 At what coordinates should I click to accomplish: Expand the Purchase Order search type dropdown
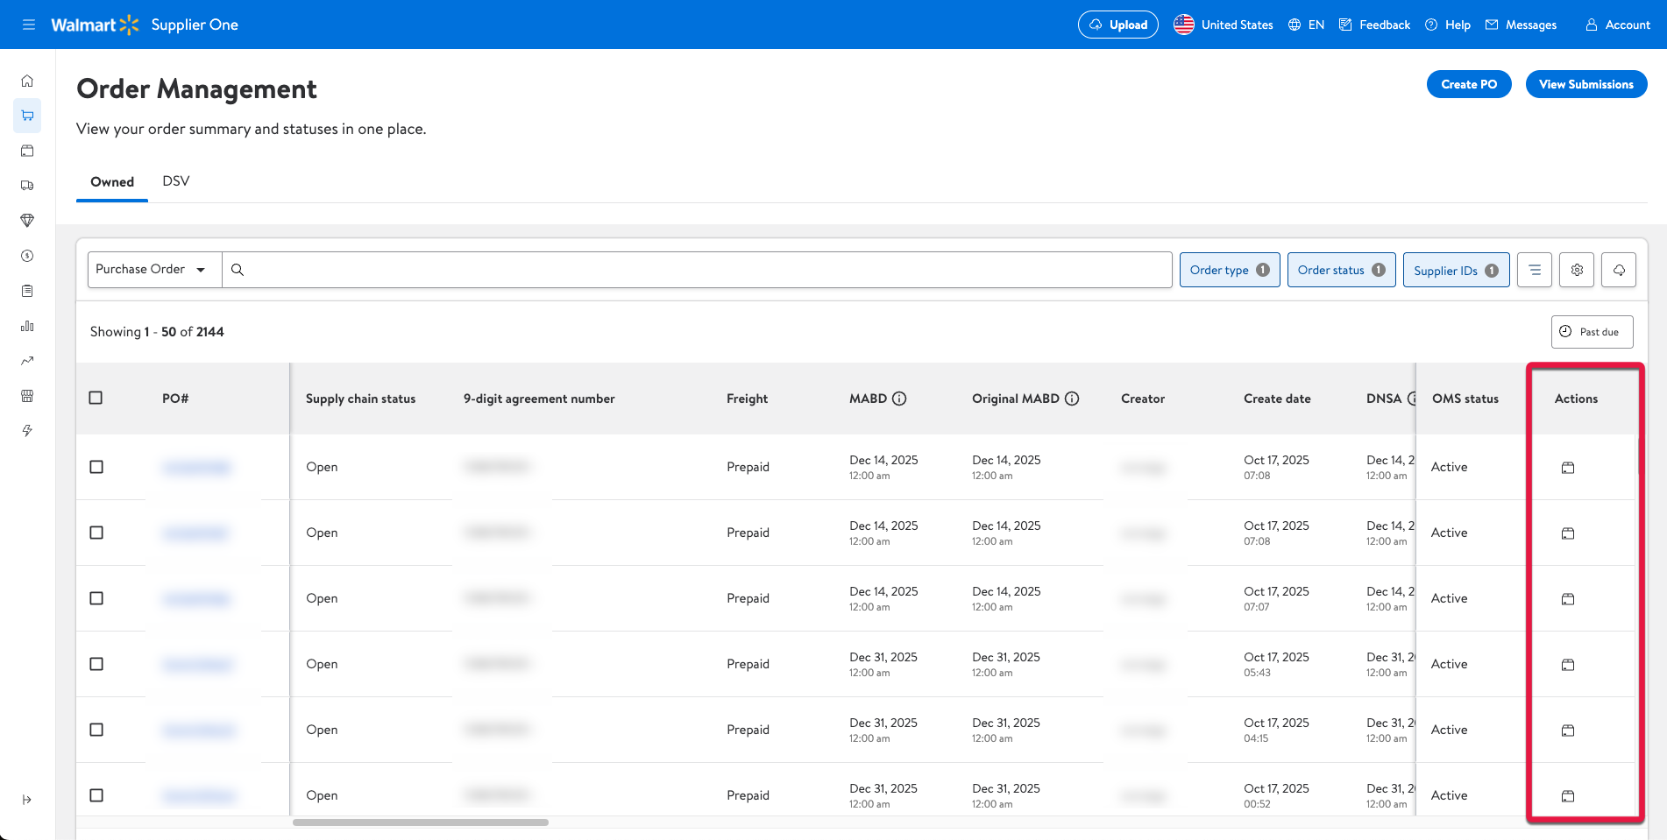click(153, 270)
